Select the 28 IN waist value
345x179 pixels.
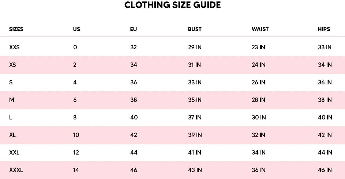[258, 100]
